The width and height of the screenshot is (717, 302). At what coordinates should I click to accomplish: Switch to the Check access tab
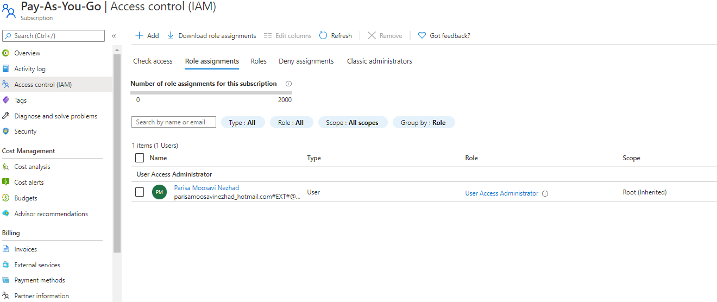tap(153, 61)
